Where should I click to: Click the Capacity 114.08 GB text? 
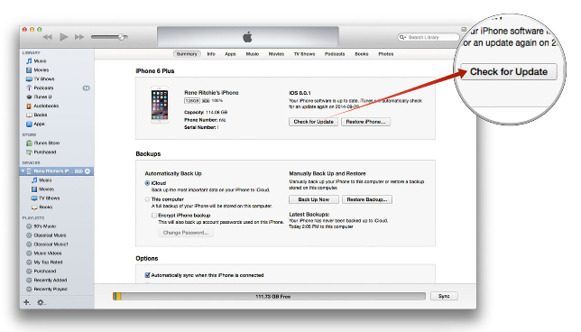click(206, 112)
